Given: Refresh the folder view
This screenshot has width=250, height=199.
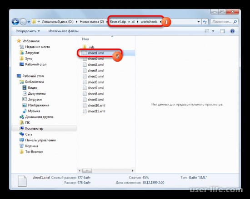Looking at the screenshot, I should [x=205, y=22].
